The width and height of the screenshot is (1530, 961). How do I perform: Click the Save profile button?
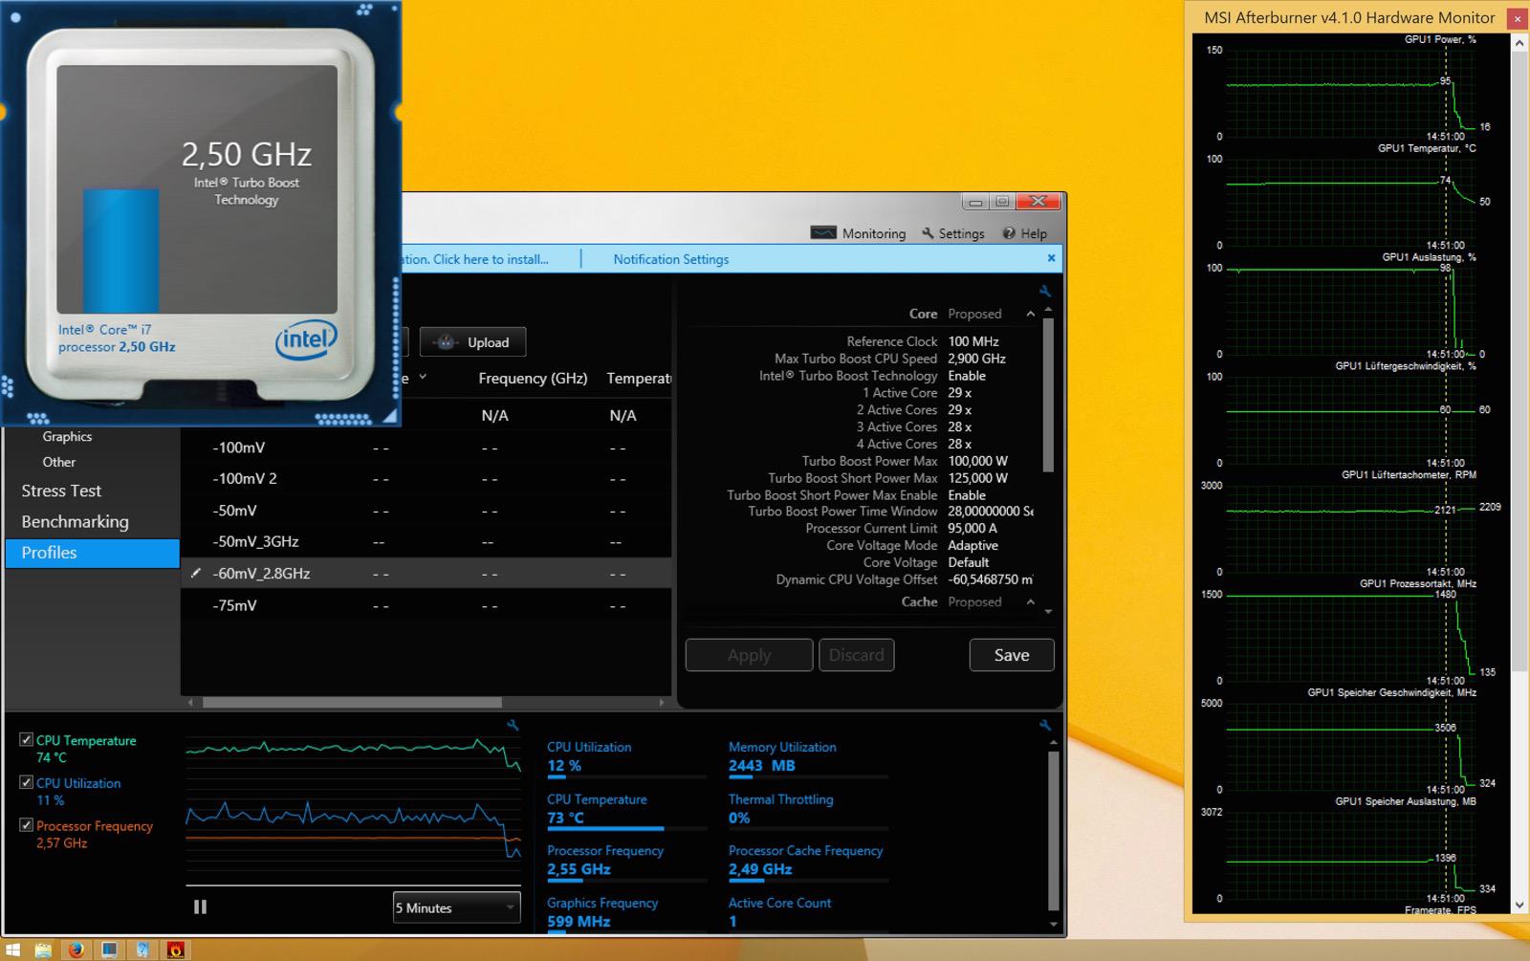point(1012,655)
